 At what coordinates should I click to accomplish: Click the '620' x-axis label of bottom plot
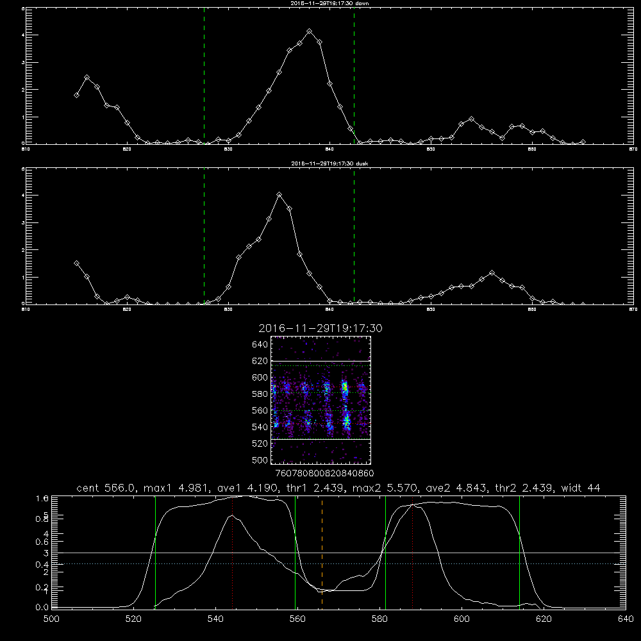coord(544,619)
